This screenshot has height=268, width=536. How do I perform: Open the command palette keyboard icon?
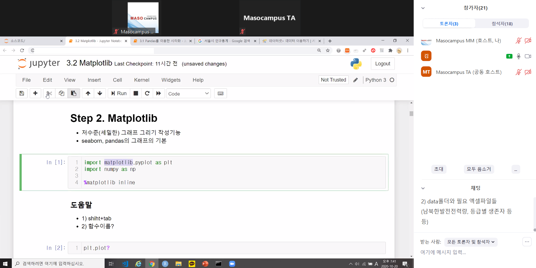click(x=220, y=93)
